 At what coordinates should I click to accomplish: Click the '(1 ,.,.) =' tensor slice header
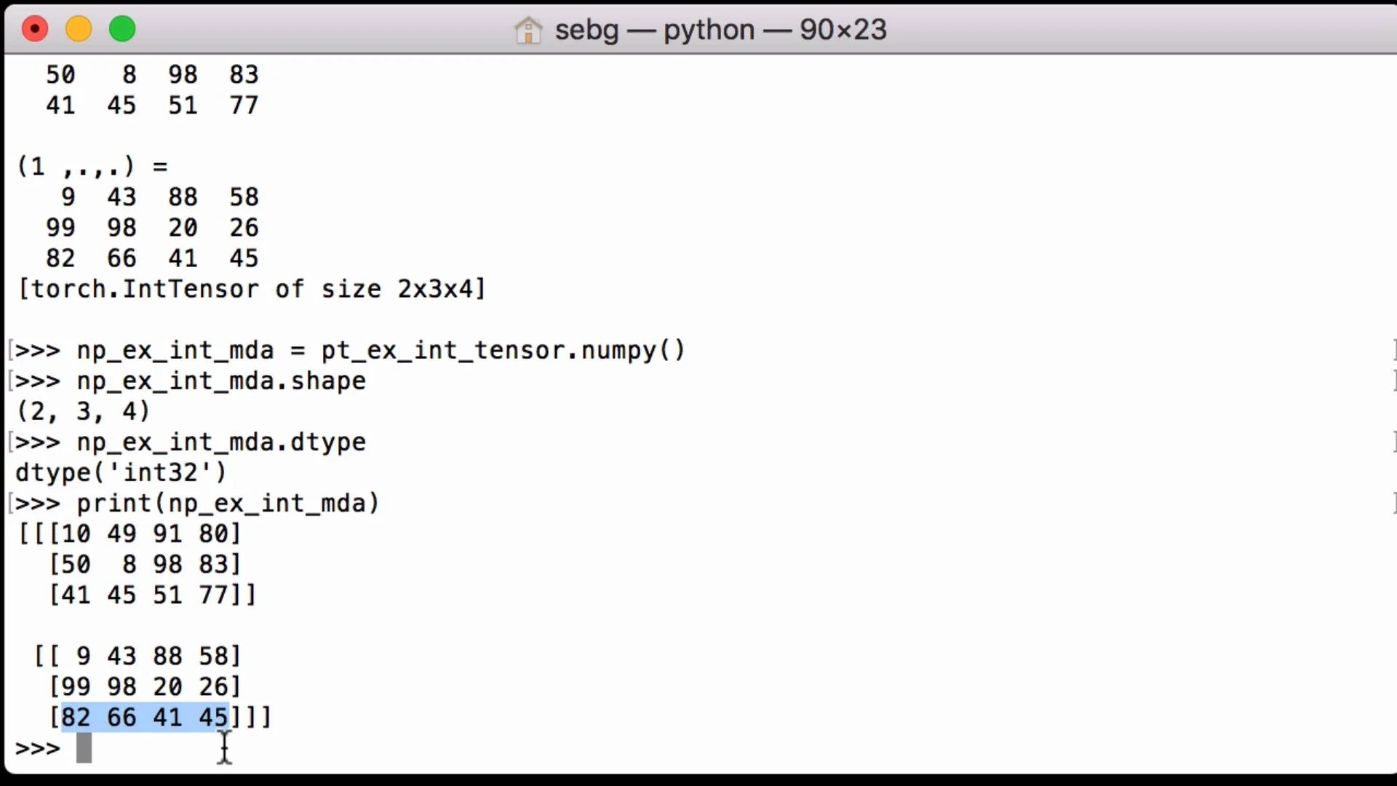tap(92, 167)
